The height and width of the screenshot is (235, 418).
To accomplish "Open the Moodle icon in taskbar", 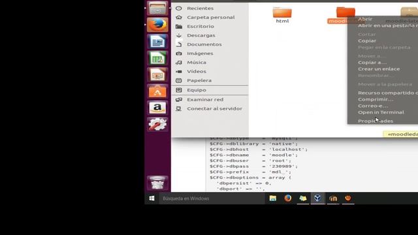I will (333, 198).
